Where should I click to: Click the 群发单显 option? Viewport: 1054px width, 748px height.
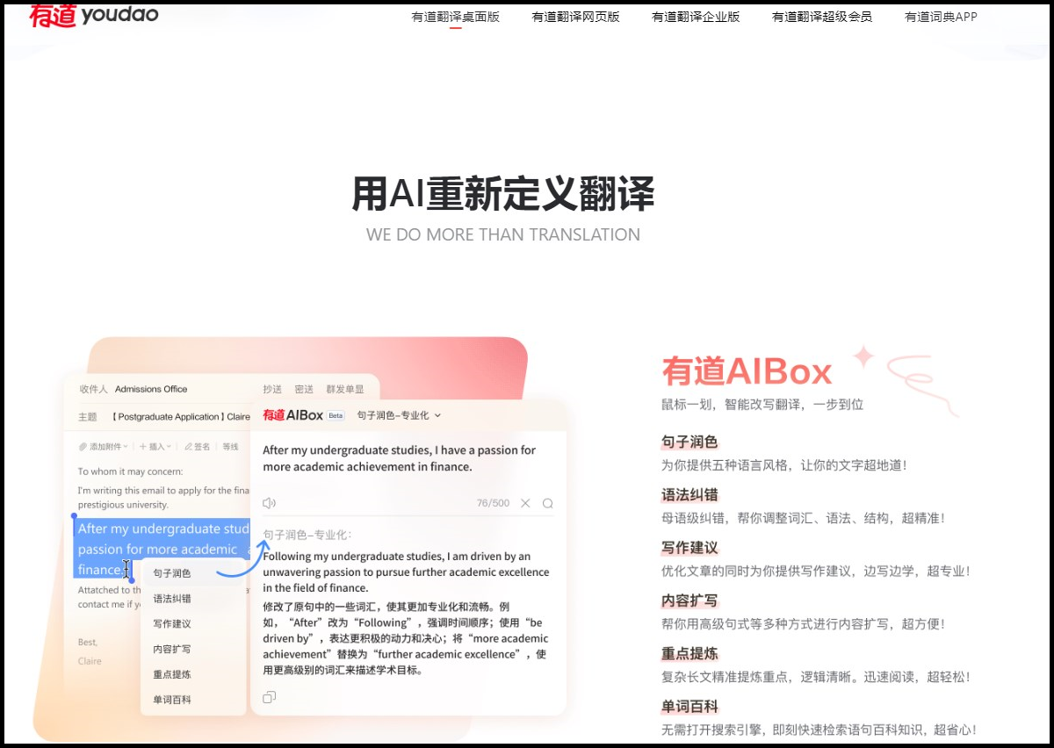coord(345,389)
